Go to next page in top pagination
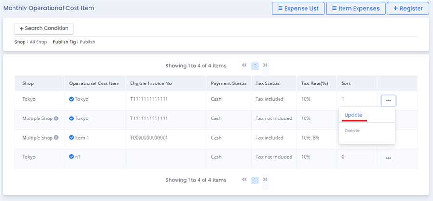Image resolution: width=433 pixels, height=201 pixels. (x=265, y=65)
